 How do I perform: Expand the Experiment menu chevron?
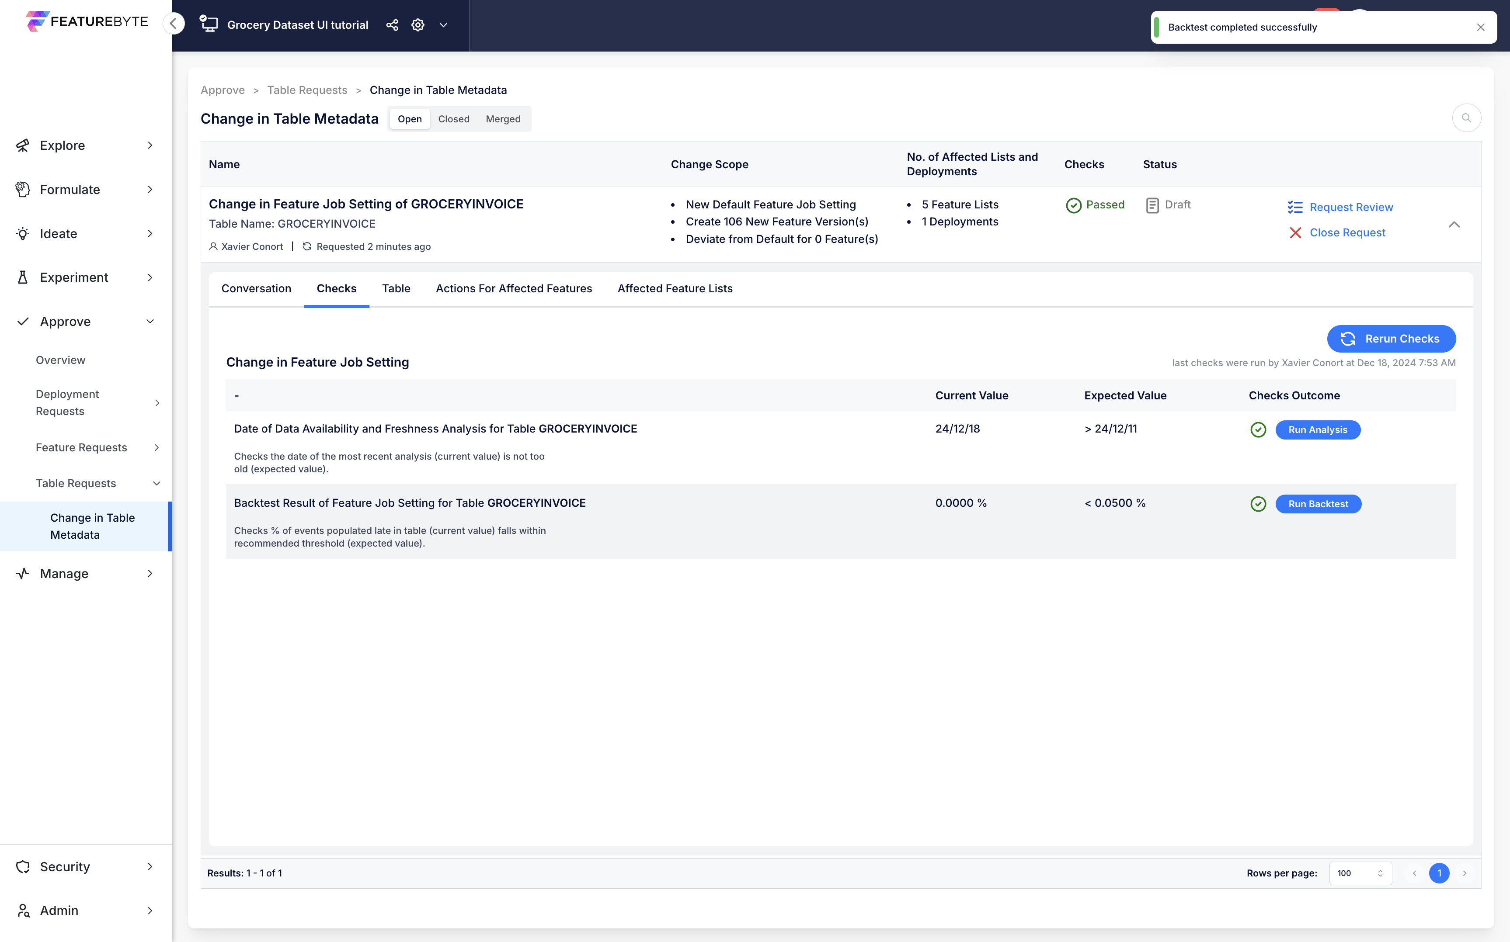(x=150, y=277)
